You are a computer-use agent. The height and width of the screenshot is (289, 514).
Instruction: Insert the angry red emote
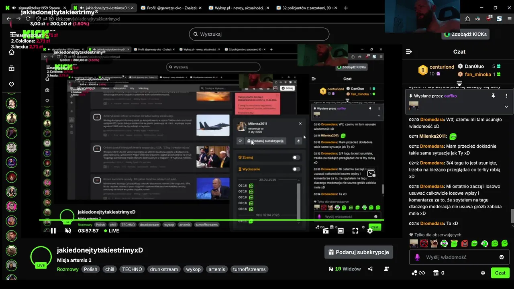coord(465,243)
